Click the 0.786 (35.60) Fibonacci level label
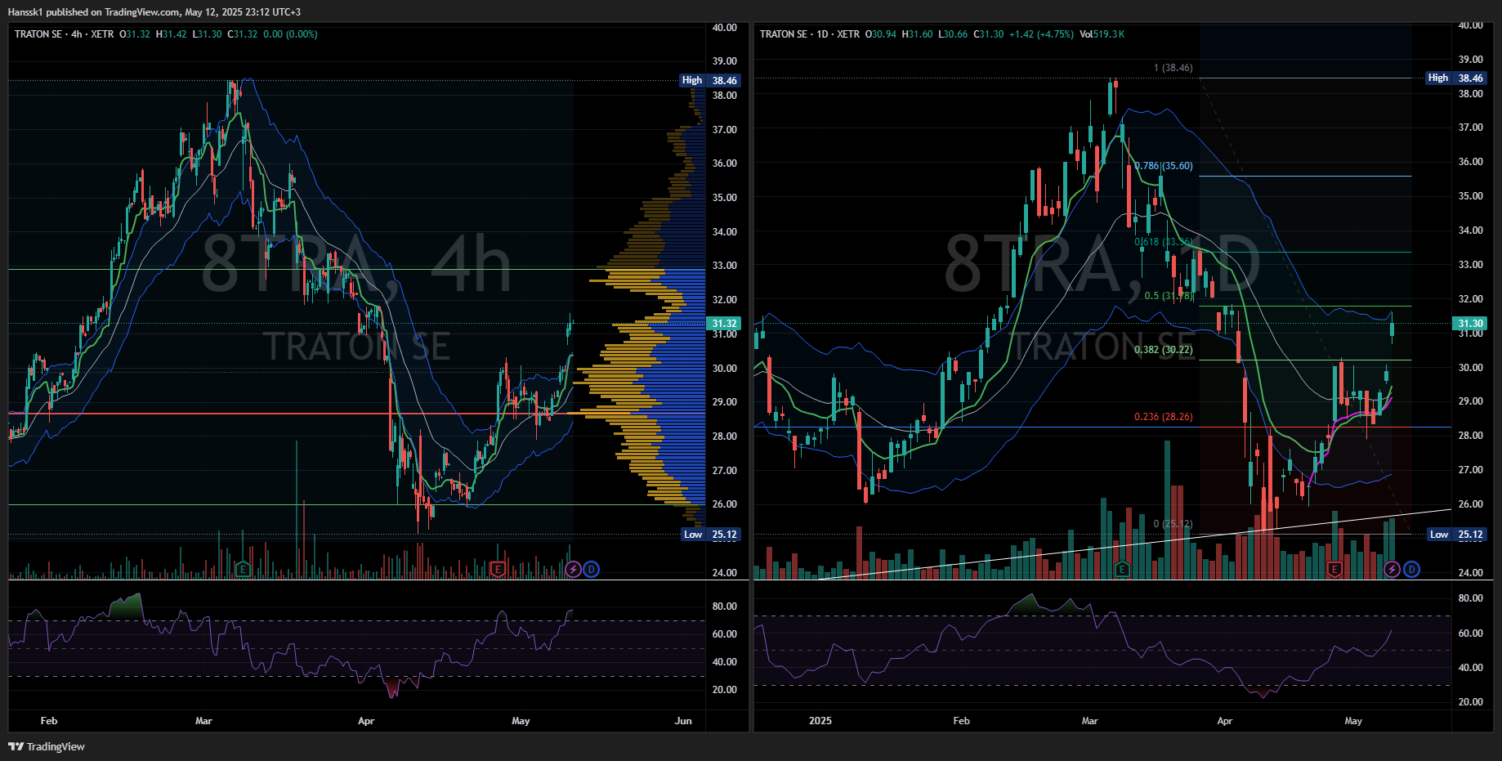1502x761 pixels. click(x=1164, y=166)
